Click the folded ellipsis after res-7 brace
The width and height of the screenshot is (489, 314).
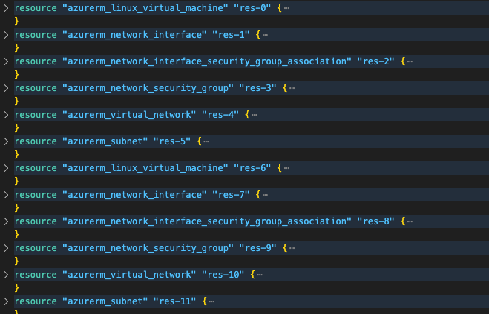(x=265, y=195)
